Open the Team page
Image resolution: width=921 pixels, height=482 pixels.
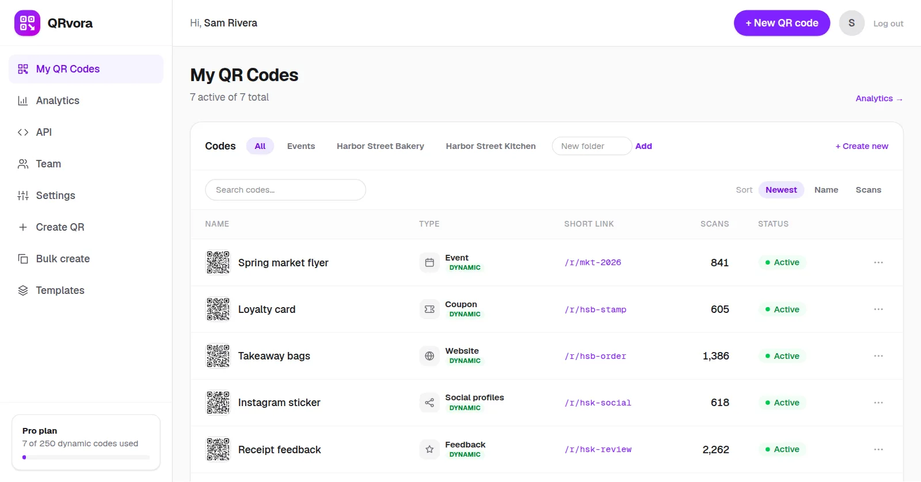point(86,164)
